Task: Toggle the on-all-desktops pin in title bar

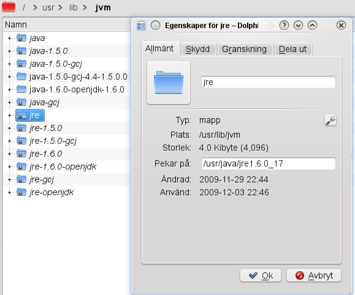Action: [155, 25]
